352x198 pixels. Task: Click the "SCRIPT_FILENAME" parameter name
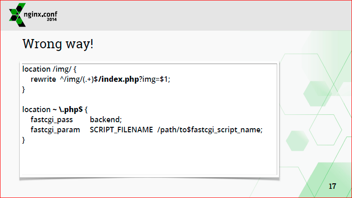coord(121,130)
